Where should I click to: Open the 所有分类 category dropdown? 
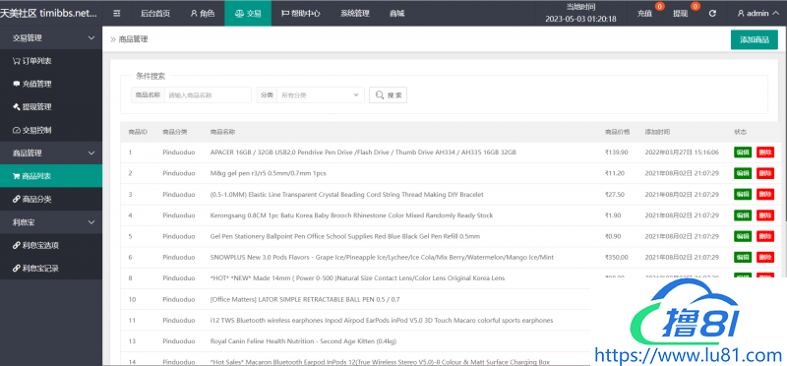tap(321, 94)
